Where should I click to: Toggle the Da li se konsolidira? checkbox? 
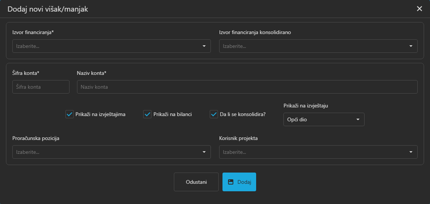pyautogui.click(x=214, y=114)
